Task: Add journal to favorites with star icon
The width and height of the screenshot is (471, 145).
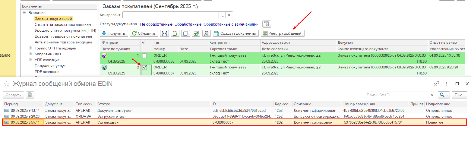Action: tap(6, 84)
